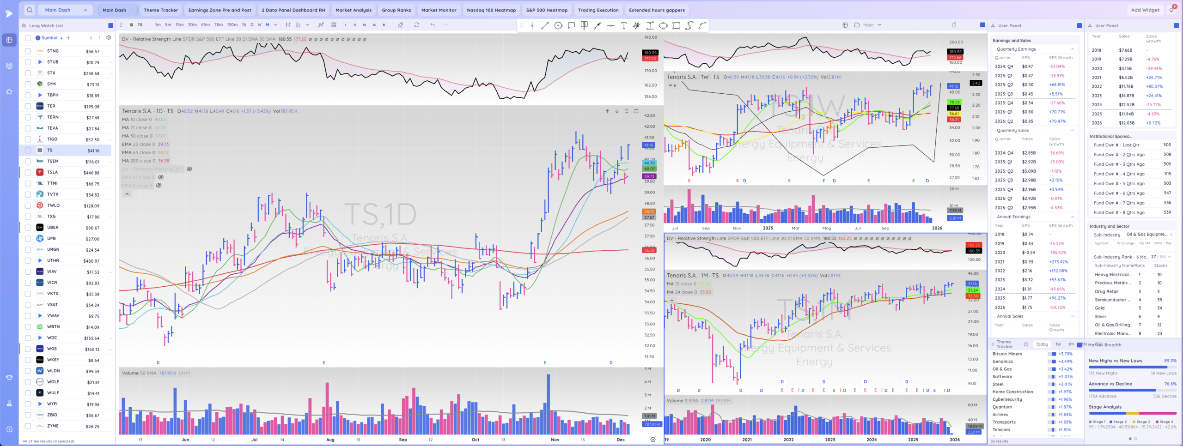The height and width of the screenshot is (446, 1183).
Task: Open watchlist column settings gear
Action: click(109, 38)
